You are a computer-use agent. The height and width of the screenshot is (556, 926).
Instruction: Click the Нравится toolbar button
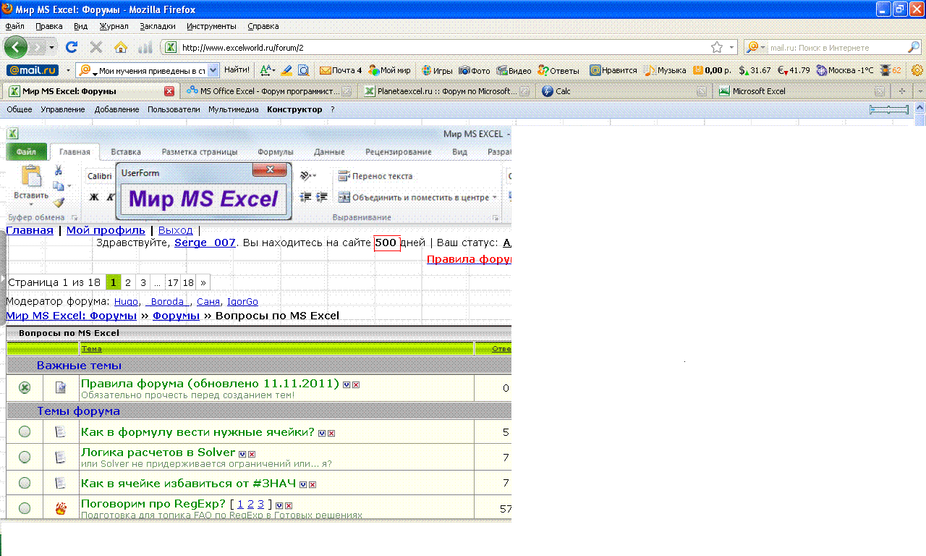[x=613, y=70]
